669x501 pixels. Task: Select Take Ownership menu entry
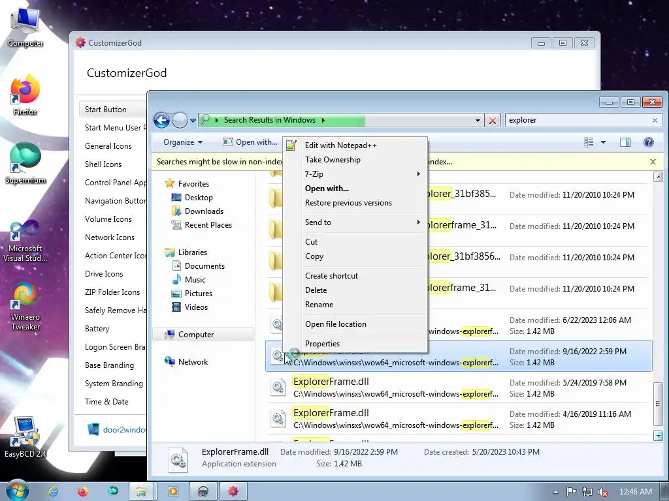[x=355, y=160]
